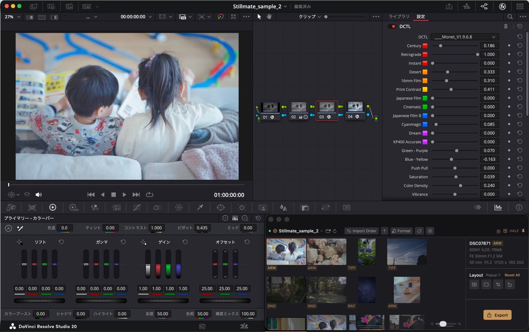Select the Tracker panel icon
This screenshot has height=332, width=529.
pos(241,207)
